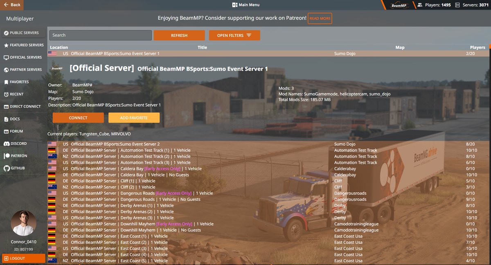The width and height of the screenshot is (491, 265).
Task: Connect to Sumo Event Server 1
Action: click(x=78, y=118)
